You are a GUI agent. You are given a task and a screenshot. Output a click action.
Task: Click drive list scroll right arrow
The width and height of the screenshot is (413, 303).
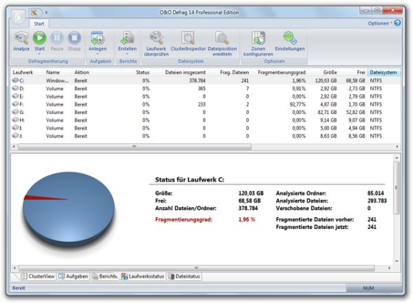397,146
